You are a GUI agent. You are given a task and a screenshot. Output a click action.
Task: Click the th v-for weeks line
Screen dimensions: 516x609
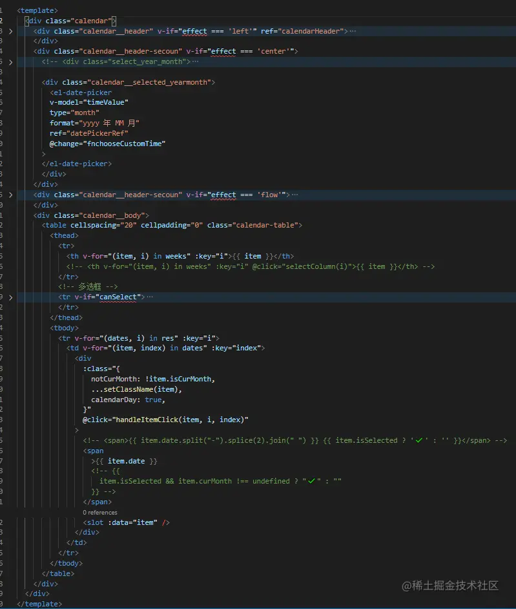(180, 257)
